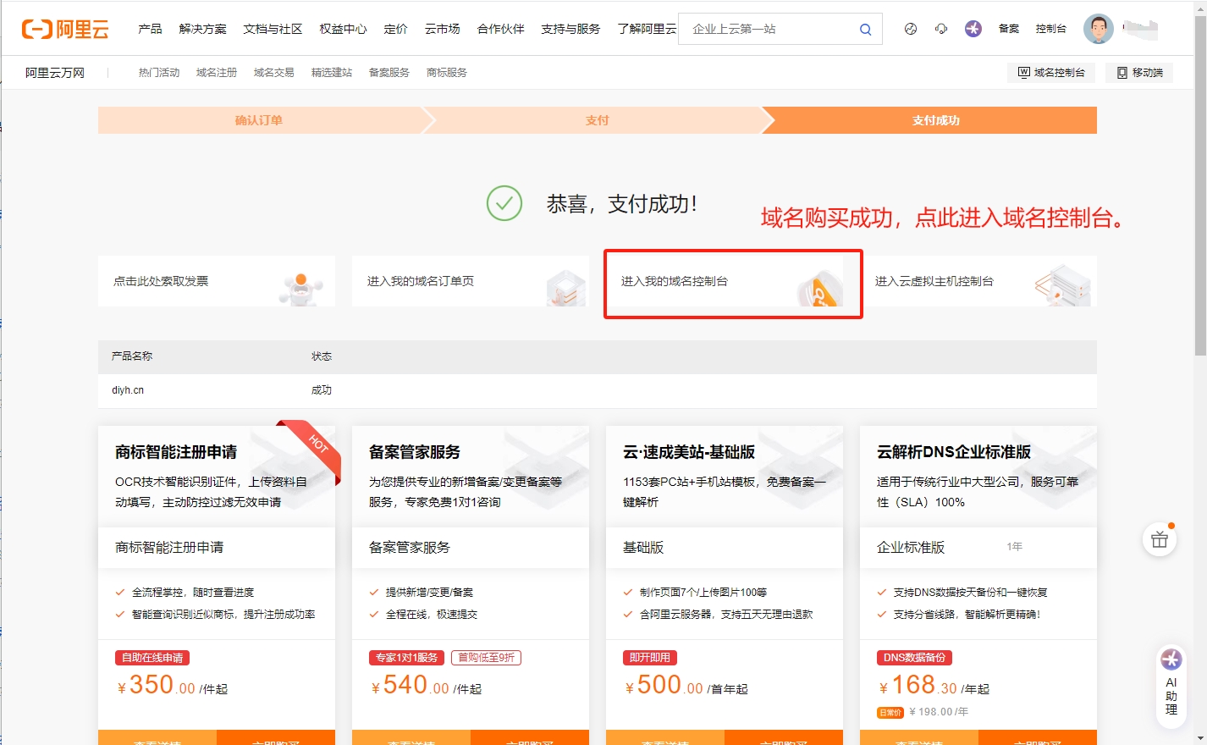
Task: Click the search magnifier icon
Action: coord(865,28)
